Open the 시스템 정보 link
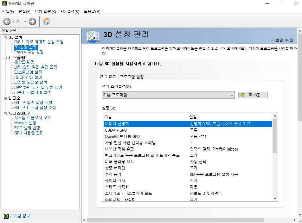 click(20, 216)
